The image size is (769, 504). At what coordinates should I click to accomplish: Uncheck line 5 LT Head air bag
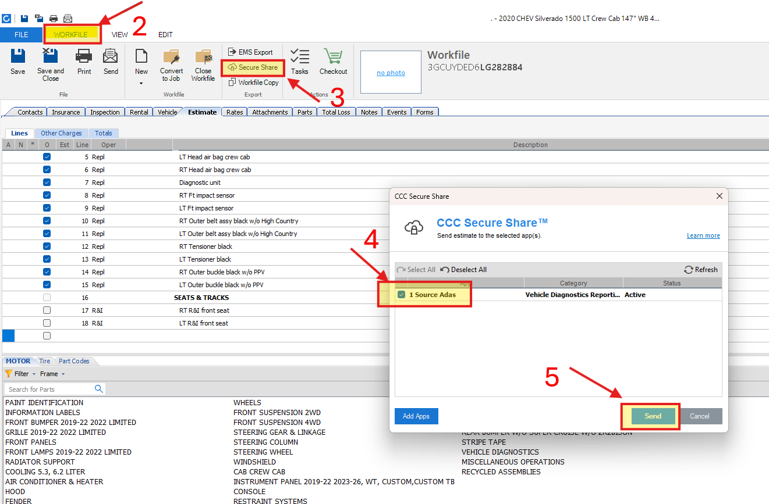47,157
